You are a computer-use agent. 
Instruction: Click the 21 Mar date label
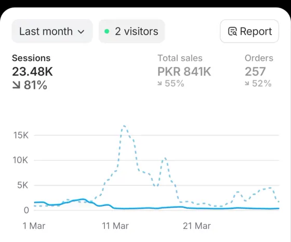197,226
